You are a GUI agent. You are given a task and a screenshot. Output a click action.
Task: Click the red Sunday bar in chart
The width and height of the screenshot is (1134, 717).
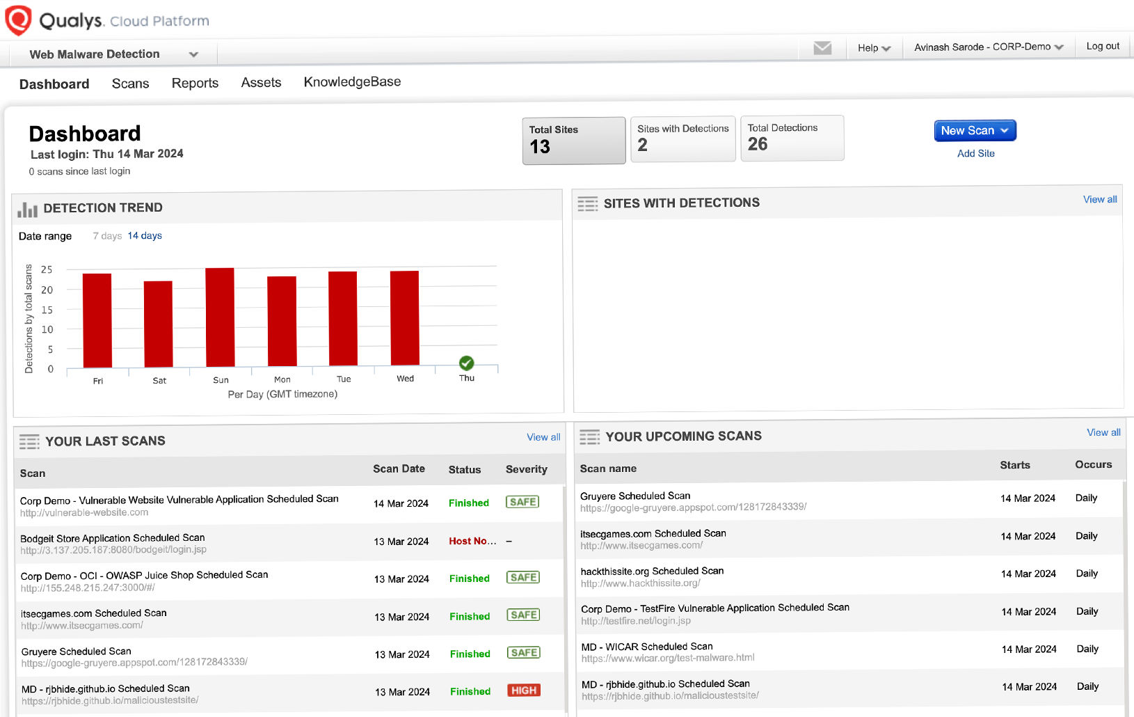[x=220, y=317]
